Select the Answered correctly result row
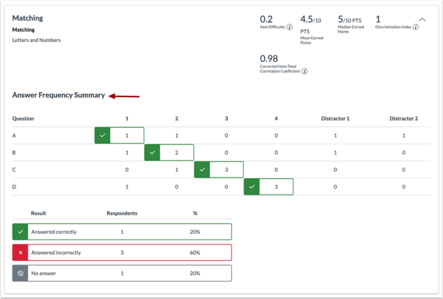 tap(122, 231)
